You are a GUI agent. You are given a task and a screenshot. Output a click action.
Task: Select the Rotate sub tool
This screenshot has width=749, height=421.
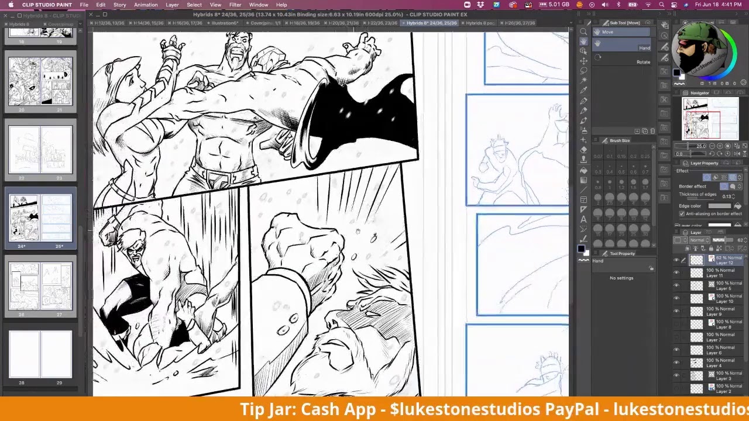tap(643, 62)
